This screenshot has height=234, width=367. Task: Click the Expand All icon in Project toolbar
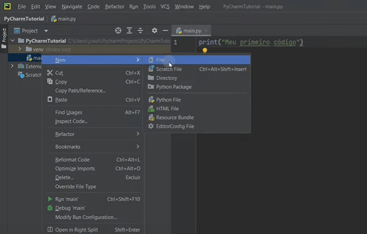129,31
